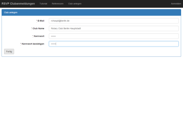Viewport: 183px width, 138px height.
Task: Focus the E-Mail input field
Action: pos(114,21)
